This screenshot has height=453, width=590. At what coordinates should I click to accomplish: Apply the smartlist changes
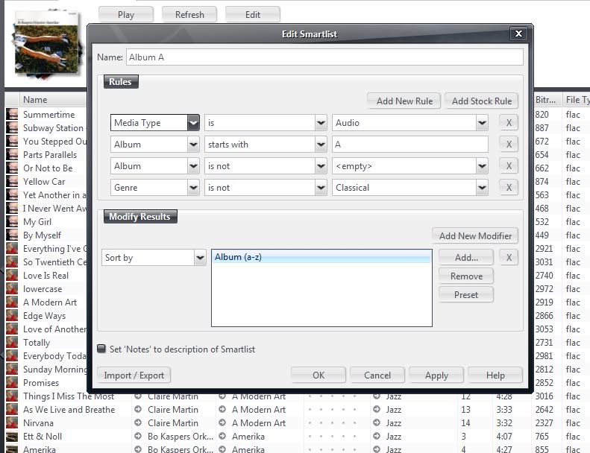436,376
